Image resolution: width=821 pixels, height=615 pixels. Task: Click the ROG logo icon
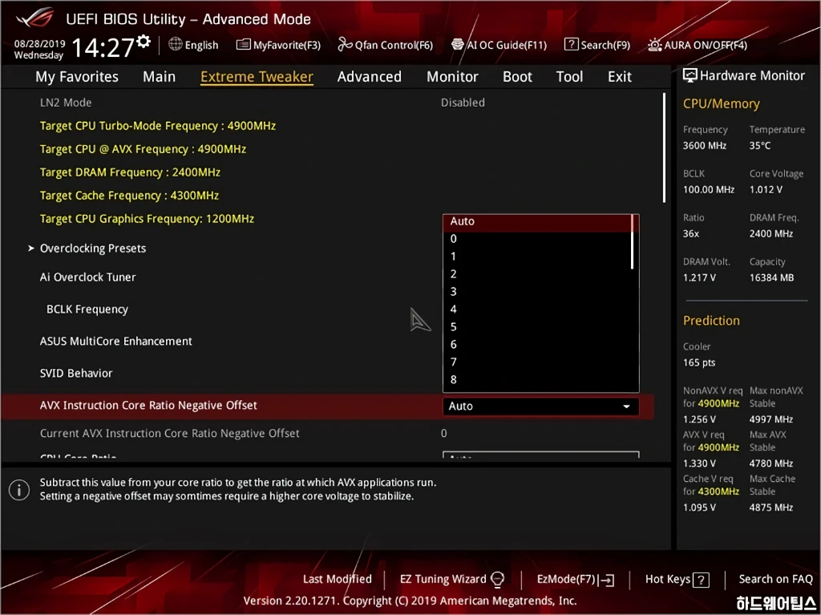tap(35, 18)
